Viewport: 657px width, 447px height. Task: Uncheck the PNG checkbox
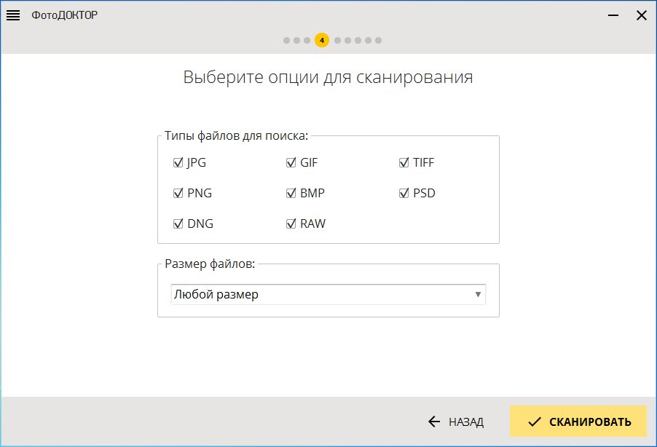point(178,194)
